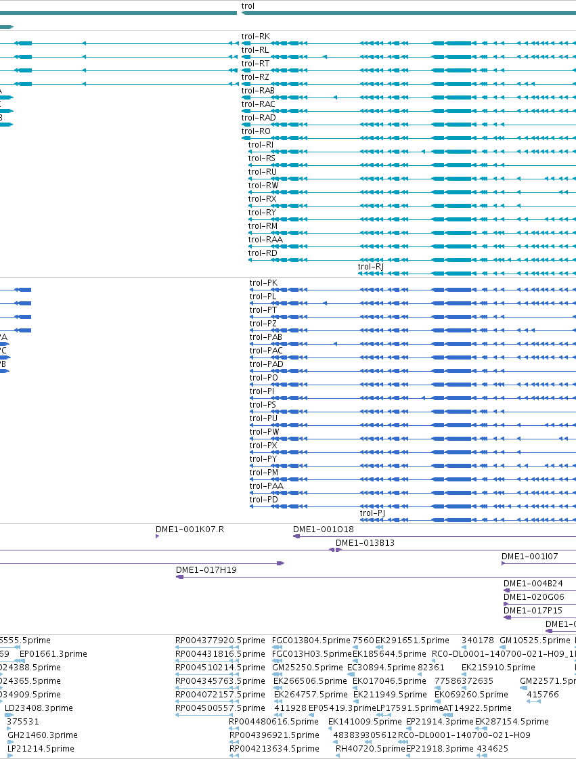This screenshot has width=576, height=759.
Task: Select protein trol-PAC
Action: pyautogui.click(x=266, y=351)
